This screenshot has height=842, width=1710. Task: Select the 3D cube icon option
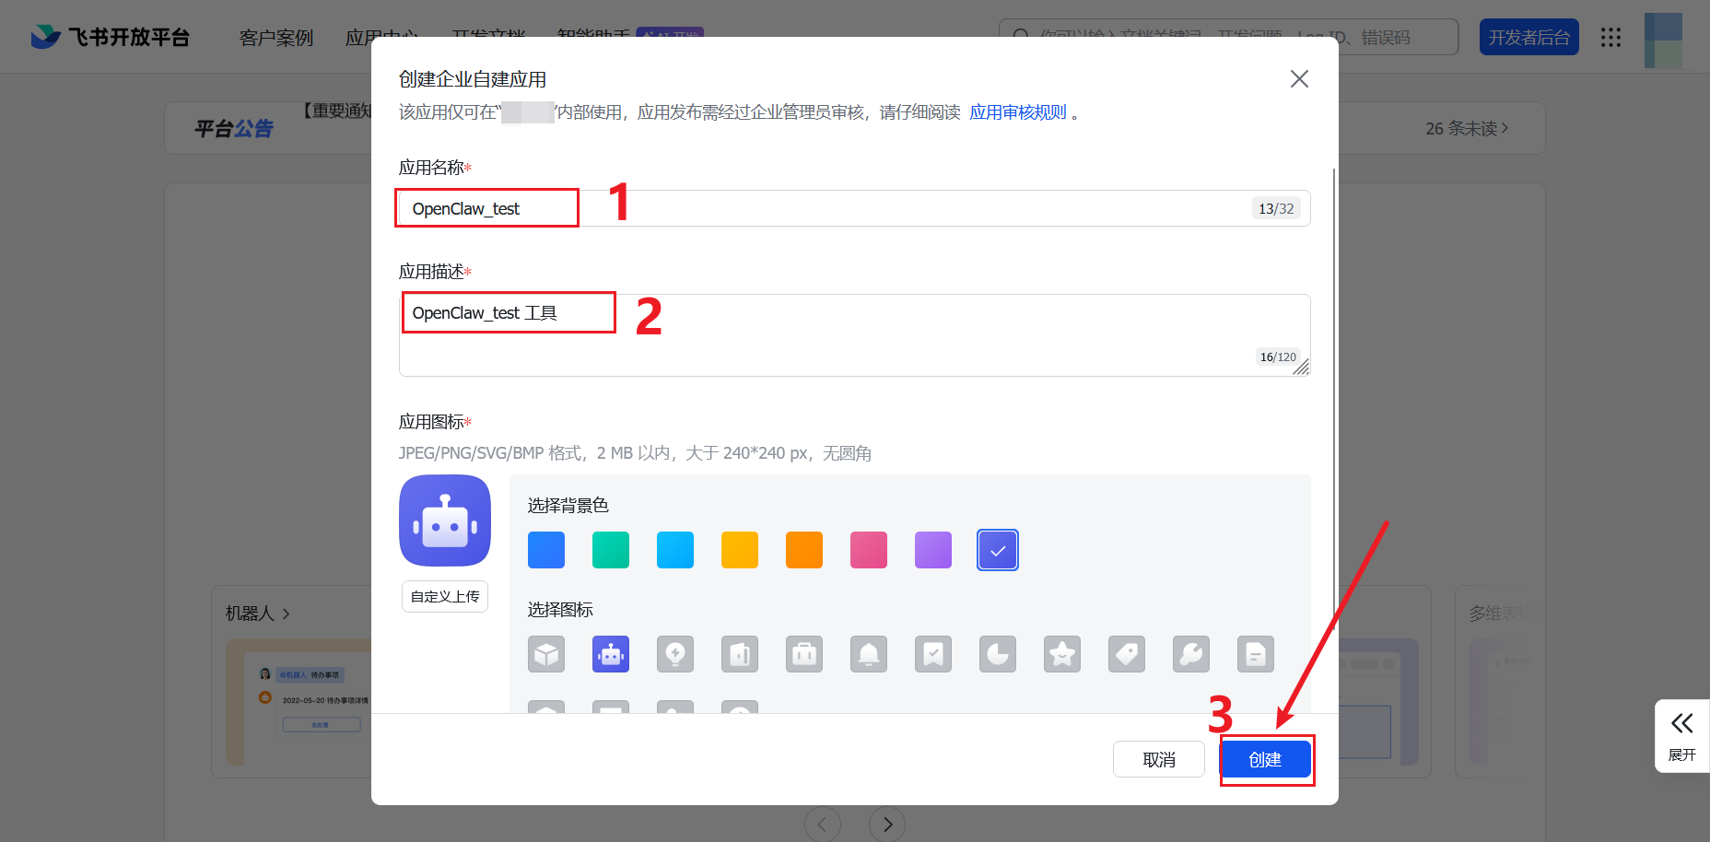point(546,654)
